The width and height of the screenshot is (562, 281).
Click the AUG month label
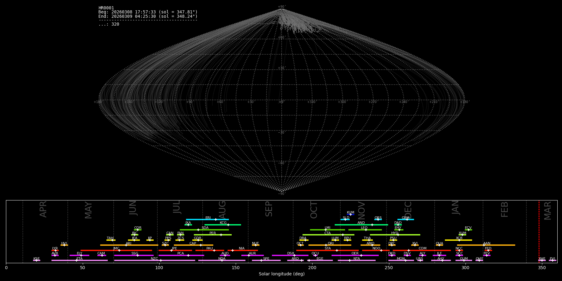coord(222,210)
